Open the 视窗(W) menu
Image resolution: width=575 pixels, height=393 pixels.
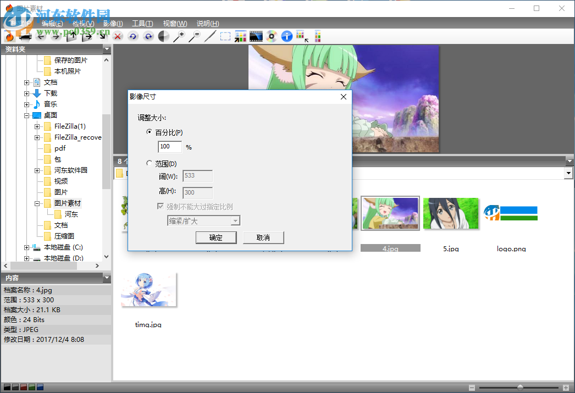(175, 24)
